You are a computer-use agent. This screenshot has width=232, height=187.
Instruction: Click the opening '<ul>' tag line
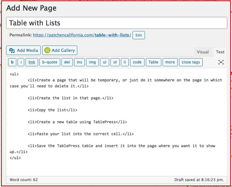(x=14, y=74)
